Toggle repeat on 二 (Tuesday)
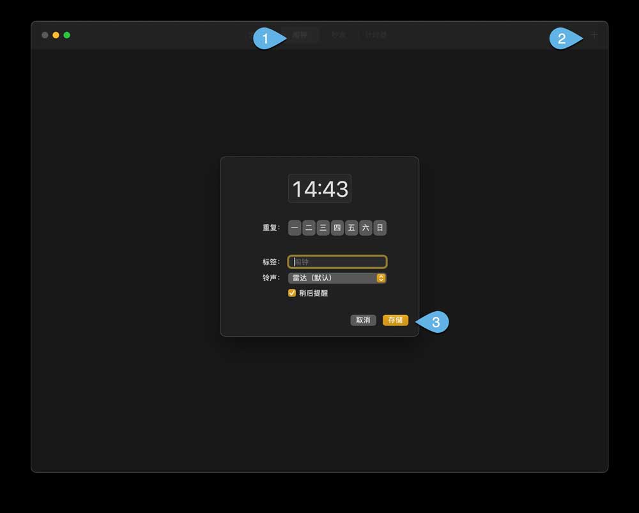The height and width of the screenshot is (513, 639). point(309,228)
